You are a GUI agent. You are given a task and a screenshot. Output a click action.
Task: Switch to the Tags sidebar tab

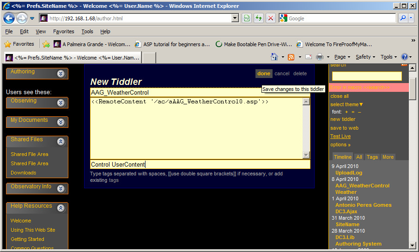tap(372, 157)
